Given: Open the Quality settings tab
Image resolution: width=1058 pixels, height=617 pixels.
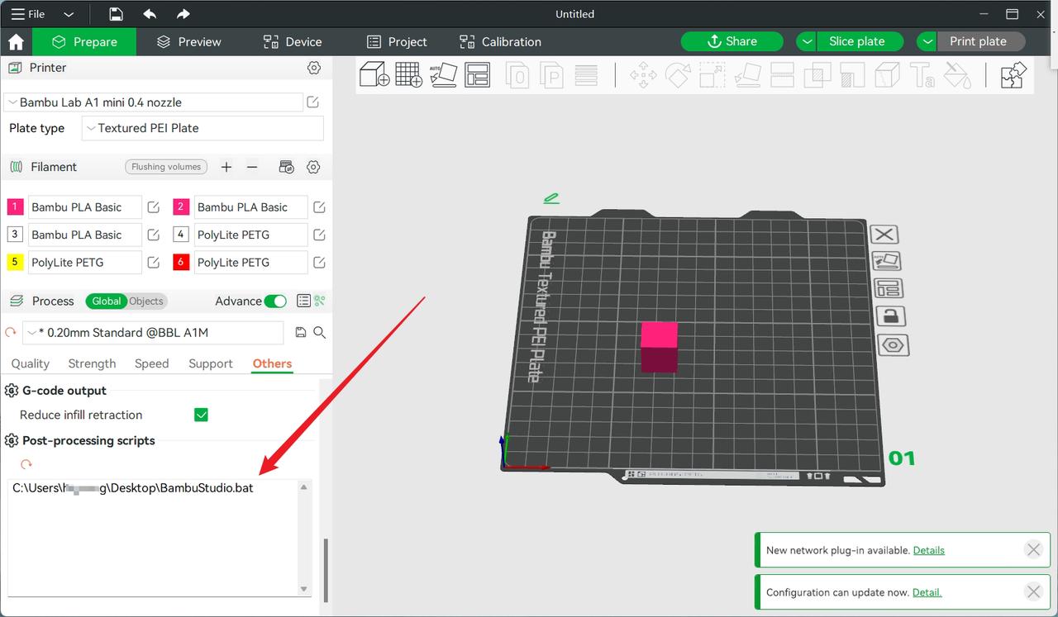Looking at the screenshot, I should tap(31, 363).
